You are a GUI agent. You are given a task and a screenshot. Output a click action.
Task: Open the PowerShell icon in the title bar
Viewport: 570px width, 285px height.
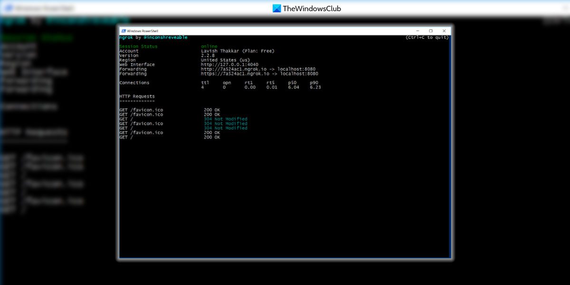pos(123,31)
